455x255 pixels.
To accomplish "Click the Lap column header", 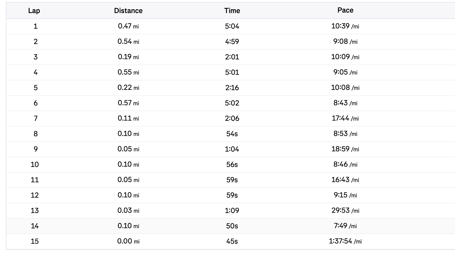I will pos(34,11).
